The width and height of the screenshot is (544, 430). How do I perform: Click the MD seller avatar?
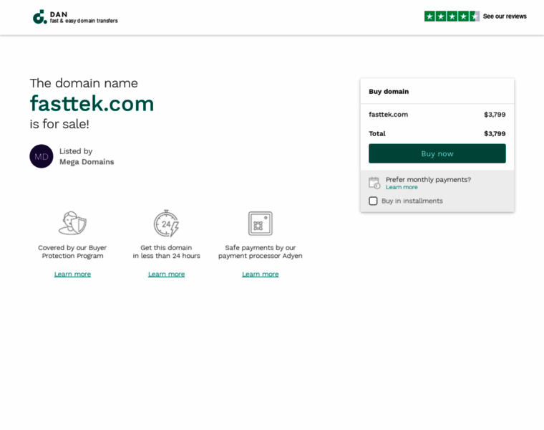(x=42, y=156)
